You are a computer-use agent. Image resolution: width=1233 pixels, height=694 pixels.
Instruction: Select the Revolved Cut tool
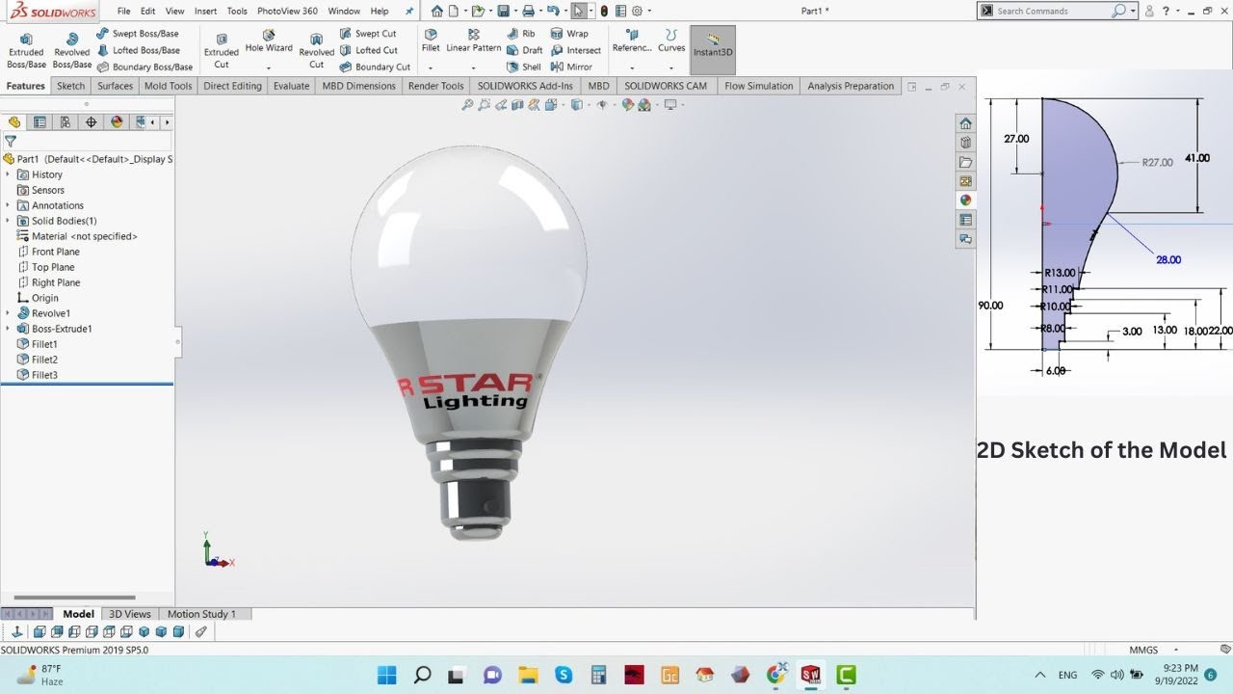point(316,50)
